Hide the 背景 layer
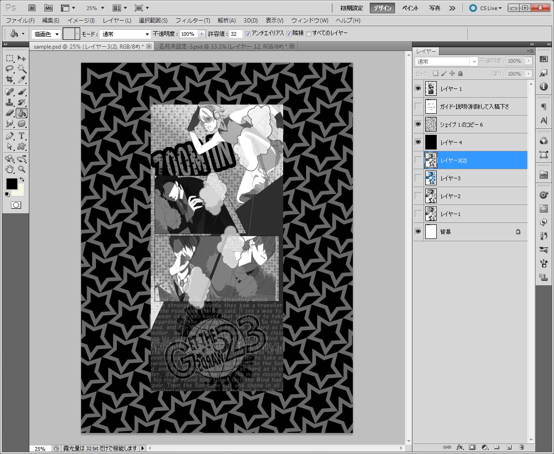 tap(418, 232)
